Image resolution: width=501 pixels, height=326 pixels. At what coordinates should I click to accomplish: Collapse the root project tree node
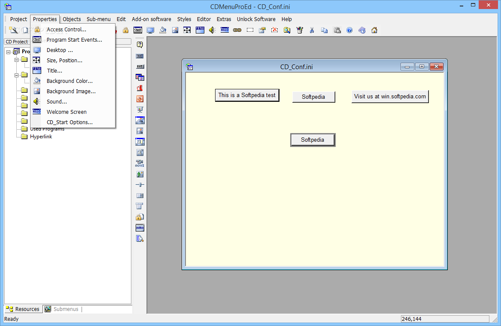coord(9,52)
